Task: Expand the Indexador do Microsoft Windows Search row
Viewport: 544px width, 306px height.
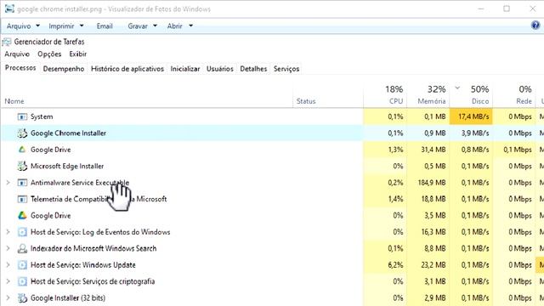Action: tap(8, 248)
